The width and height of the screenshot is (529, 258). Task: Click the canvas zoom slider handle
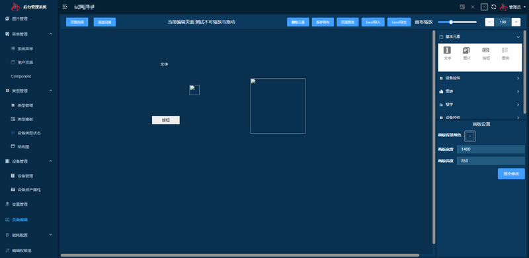pos(451,22)
